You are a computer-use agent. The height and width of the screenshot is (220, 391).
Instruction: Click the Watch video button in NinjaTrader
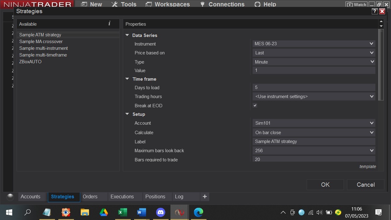point(356,5)
